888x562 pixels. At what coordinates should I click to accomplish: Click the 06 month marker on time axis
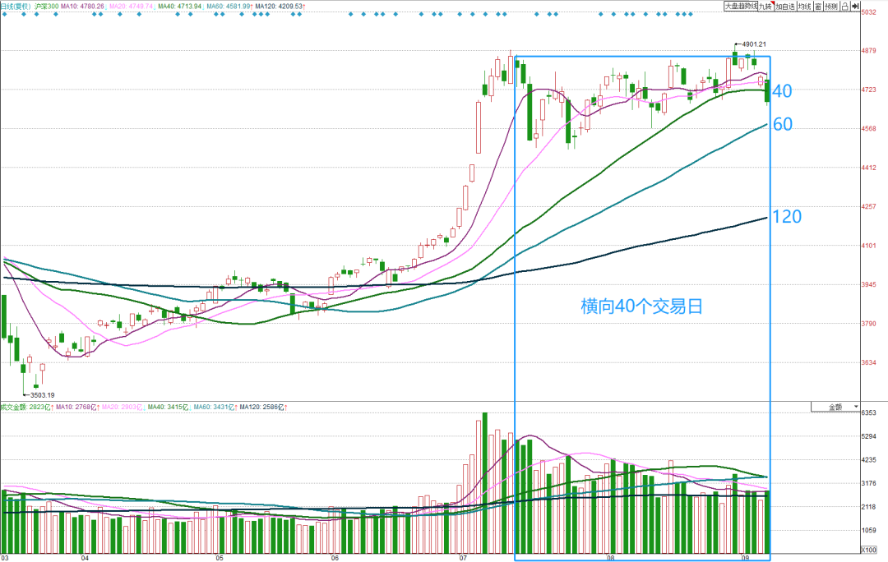(335, 558)
